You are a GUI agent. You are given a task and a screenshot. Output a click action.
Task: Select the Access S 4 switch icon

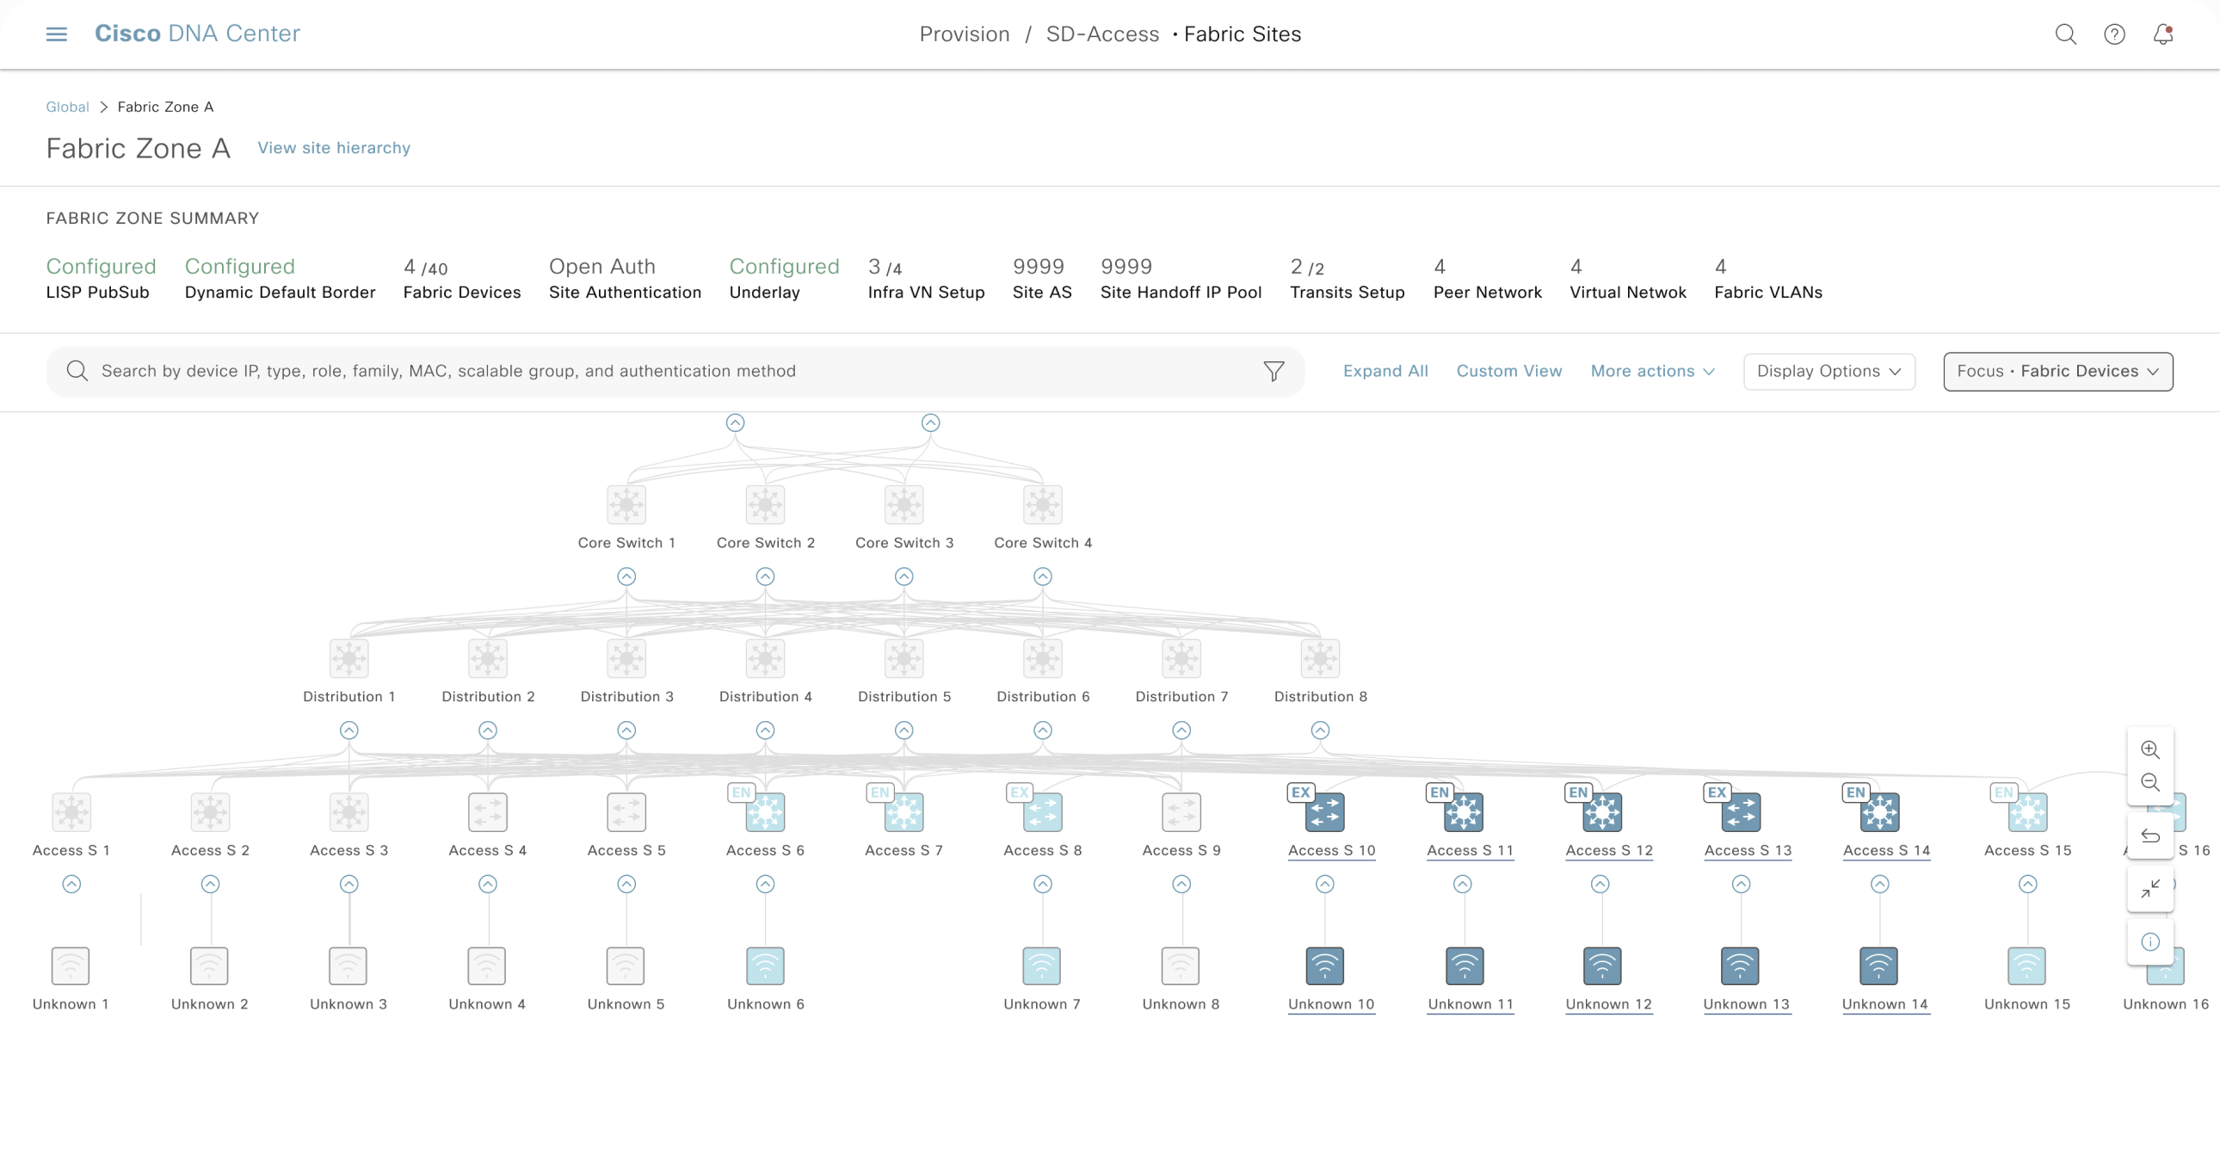click(x=488, y=812)
